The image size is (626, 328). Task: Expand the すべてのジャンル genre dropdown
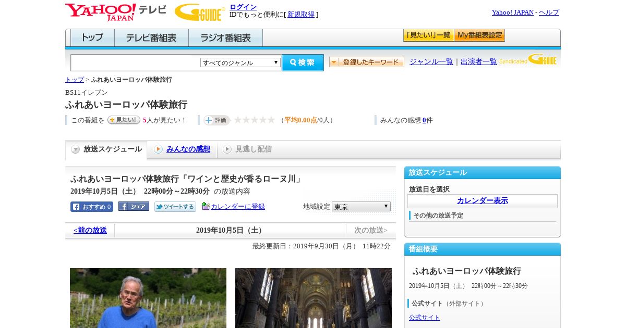[x=240, y=62]
